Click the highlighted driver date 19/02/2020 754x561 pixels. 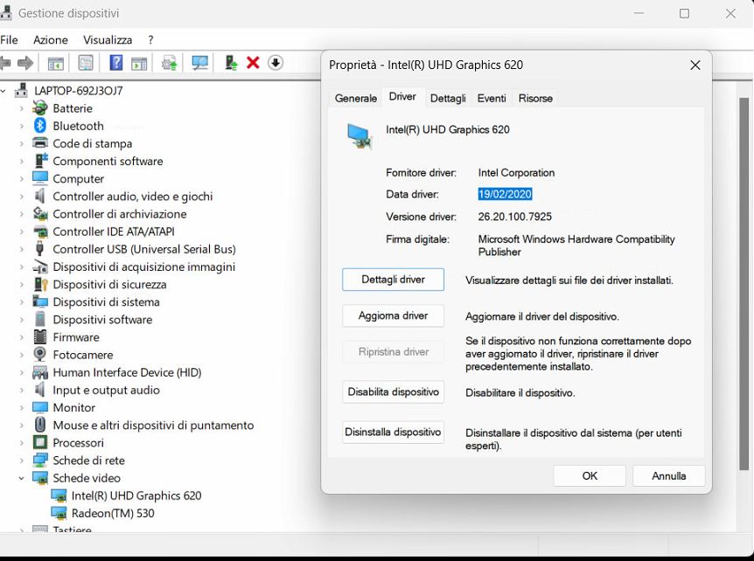point(505,194)
